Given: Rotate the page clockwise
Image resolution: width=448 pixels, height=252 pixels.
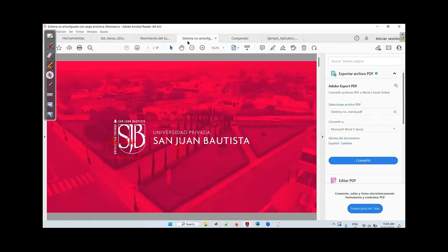Looking at the screenshot, I should [314, 48].
